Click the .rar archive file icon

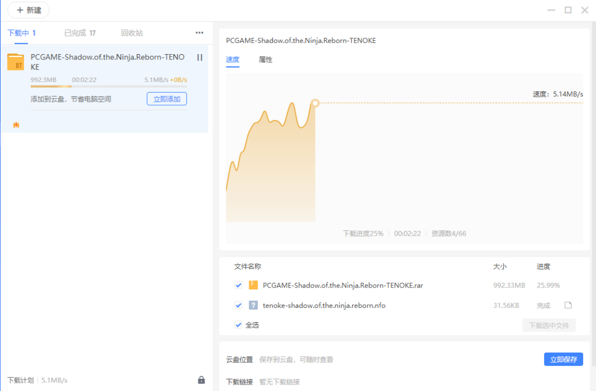pyautogui.click(x=253, y=285)
